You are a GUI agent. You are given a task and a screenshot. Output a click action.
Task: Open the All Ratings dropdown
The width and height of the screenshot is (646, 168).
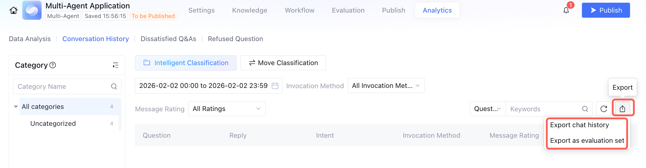pos(227,109)
